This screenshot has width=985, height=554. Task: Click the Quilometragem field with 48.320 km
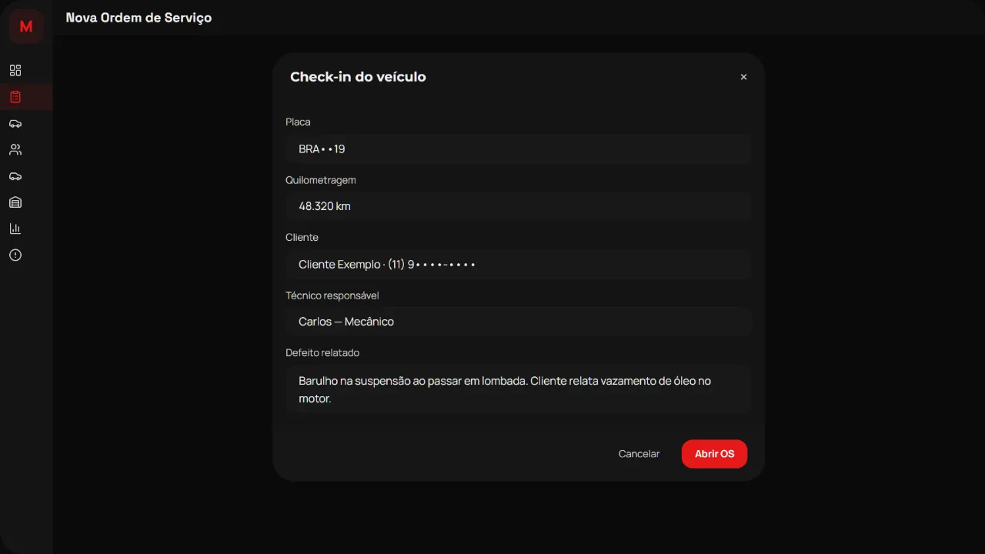tap(519, 206)
